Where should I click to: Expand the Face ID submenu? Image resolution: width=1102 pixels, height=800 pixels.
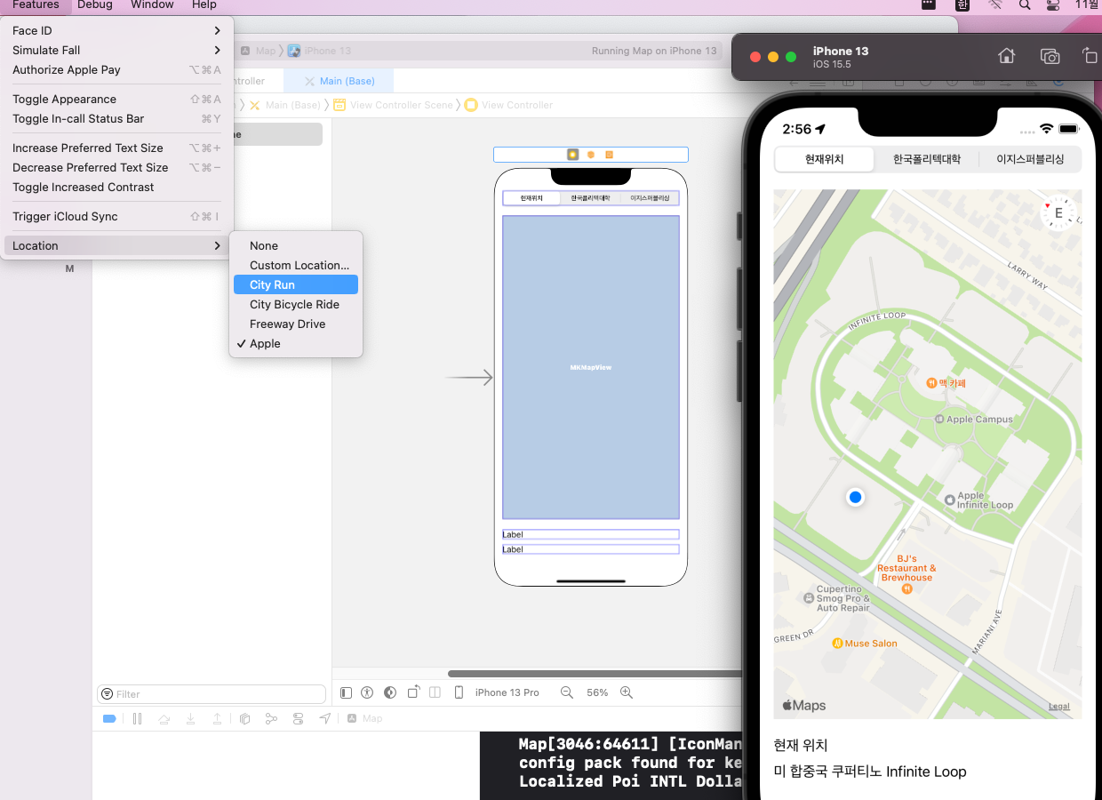pyautogui.click(x=117, y=30)
